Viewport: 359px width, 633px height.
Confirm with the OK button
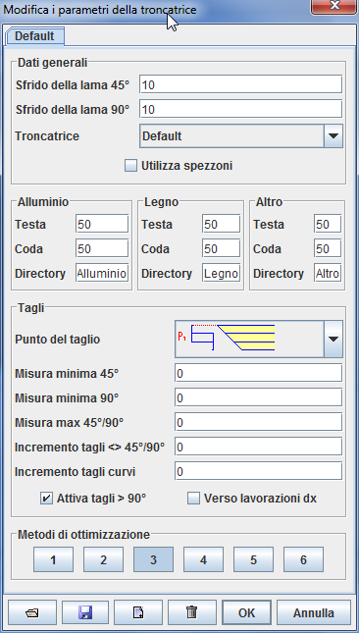(246, 612)
